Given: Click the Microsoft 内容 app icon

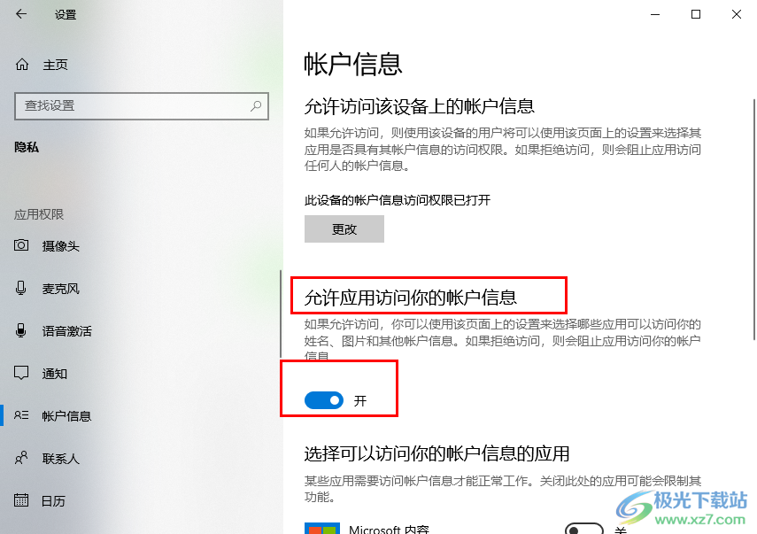Looking at the screenshot, I should [322, 528].
